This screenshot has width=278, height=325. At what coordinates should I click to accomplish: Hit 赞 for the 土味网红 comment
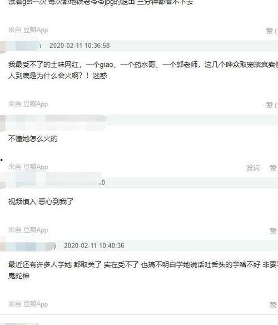point(272,105)
